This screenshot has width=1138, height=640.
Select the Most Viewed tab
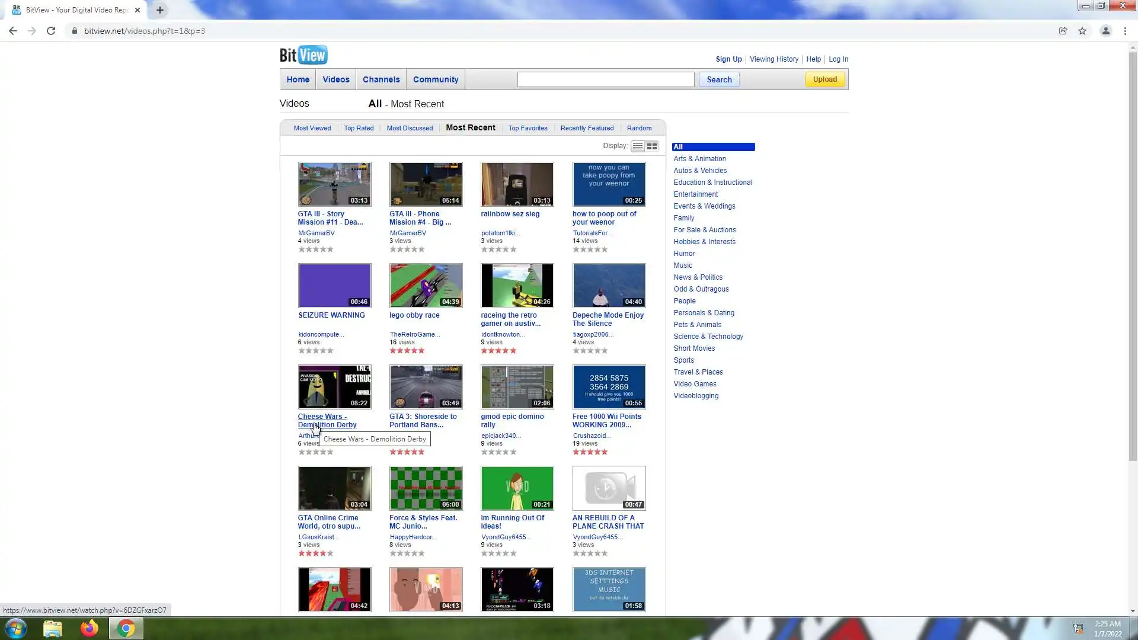[x=312, y=128]
